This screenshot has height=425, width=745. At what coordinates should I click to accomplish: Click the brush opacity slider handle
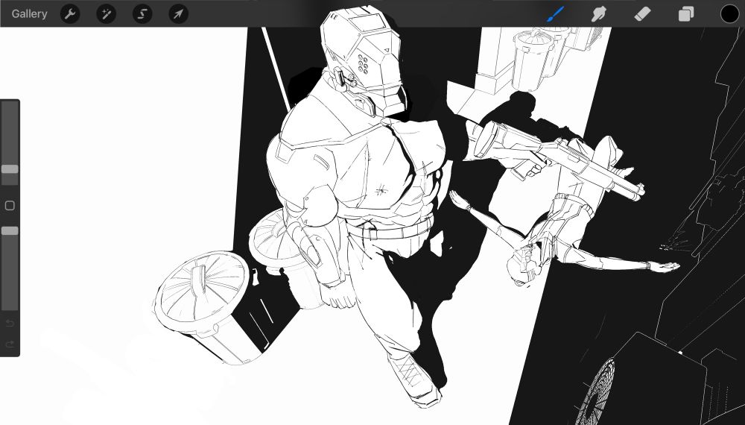pos(10,231)
